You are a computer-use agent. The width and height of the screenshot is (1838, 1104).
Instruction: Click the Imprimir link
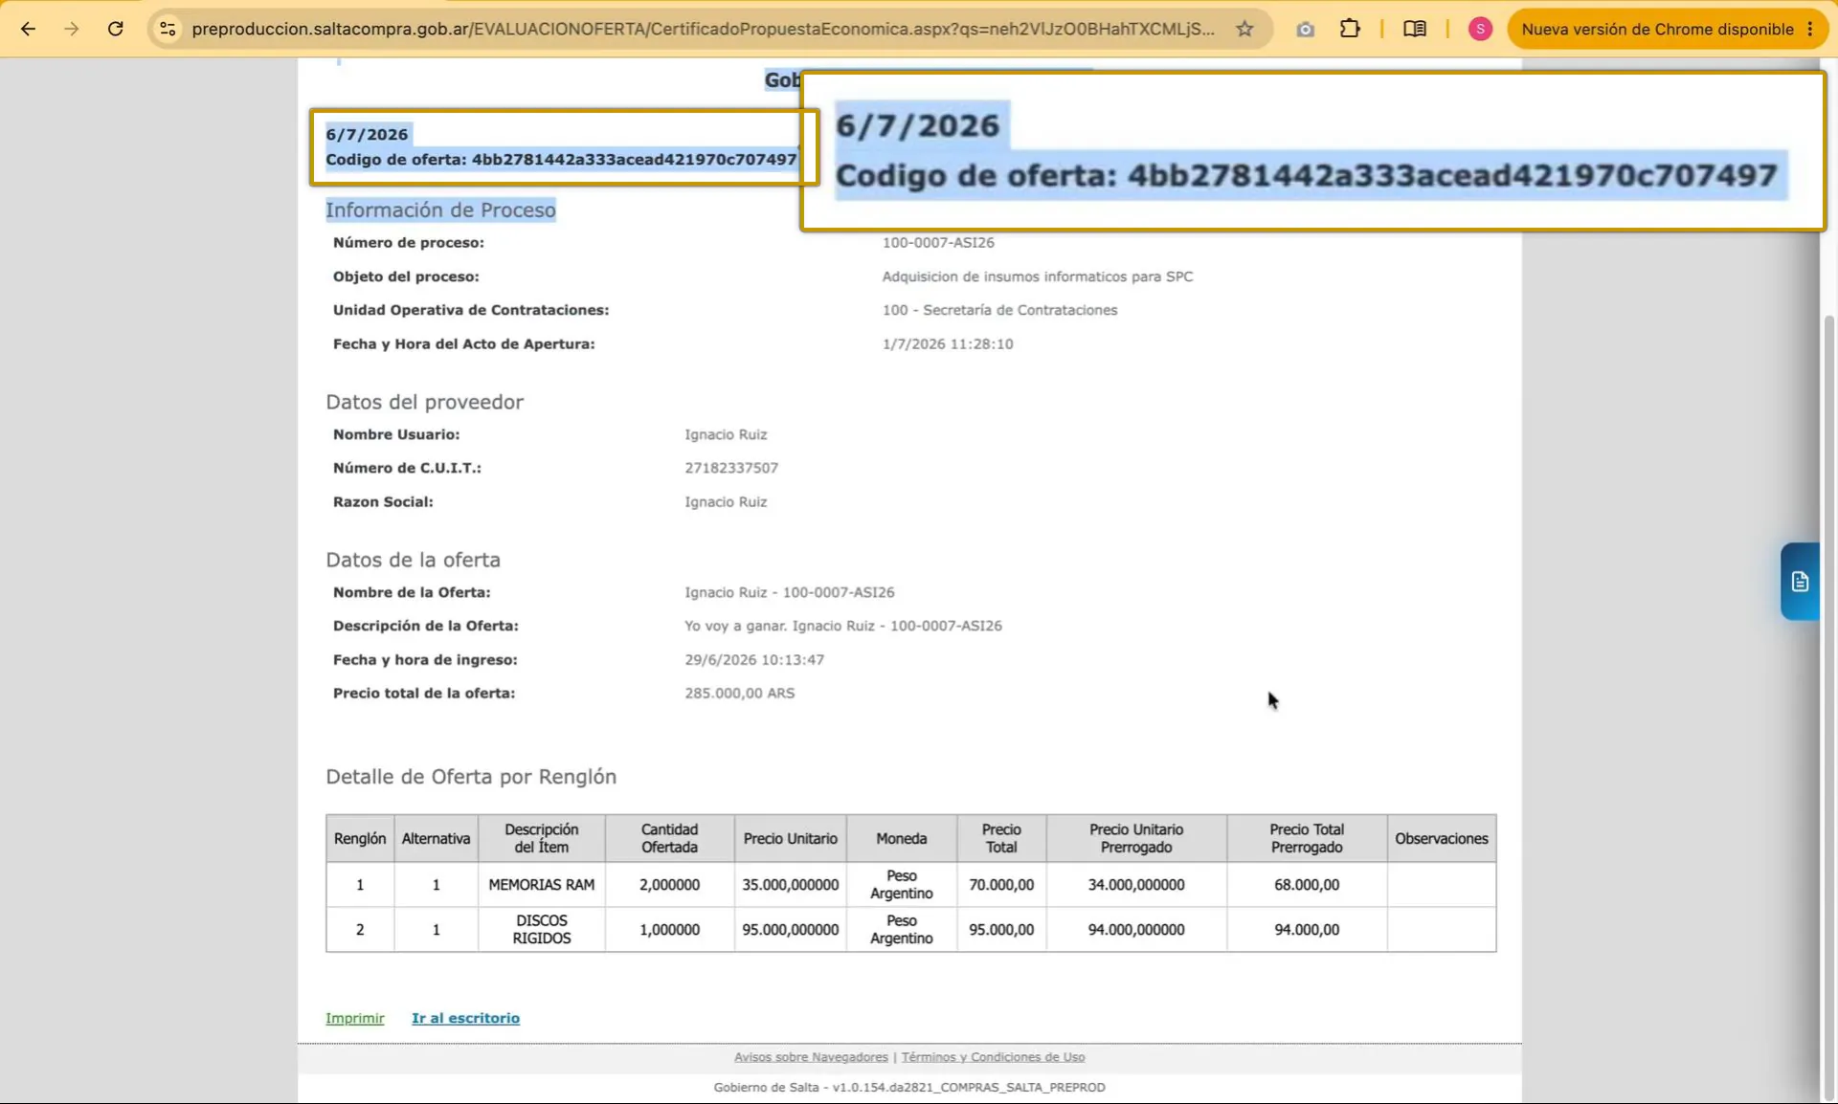pyautogui.click(x=354, y=1018)
